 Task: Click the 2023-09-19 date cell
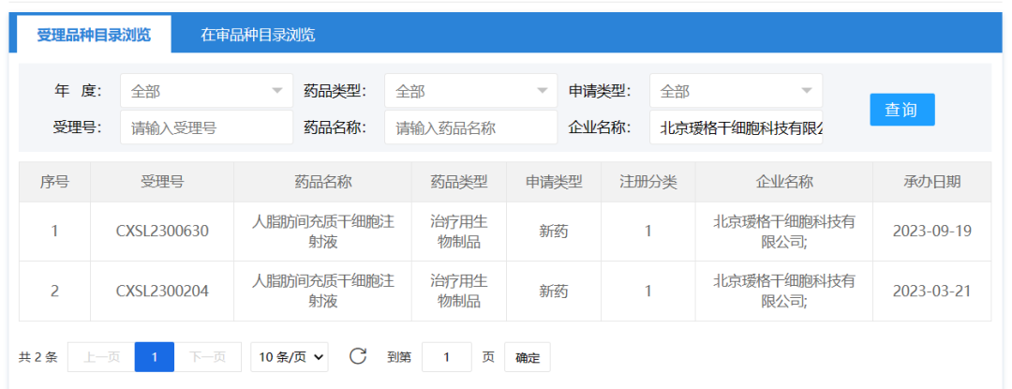pyautogui.click(x=931, y=232)
